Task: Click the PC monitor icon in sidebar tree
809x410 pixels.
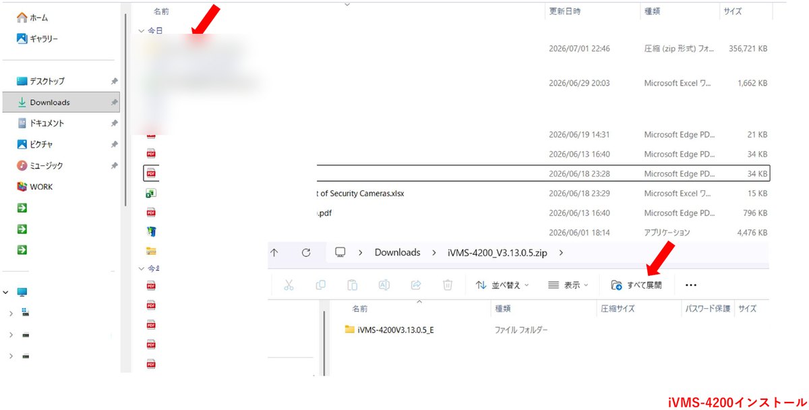Action: pyautogui.click(x=22, y=292)
